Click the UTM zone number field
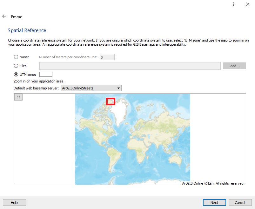Viewport: 255px width, 209px height. coord(46,75)
